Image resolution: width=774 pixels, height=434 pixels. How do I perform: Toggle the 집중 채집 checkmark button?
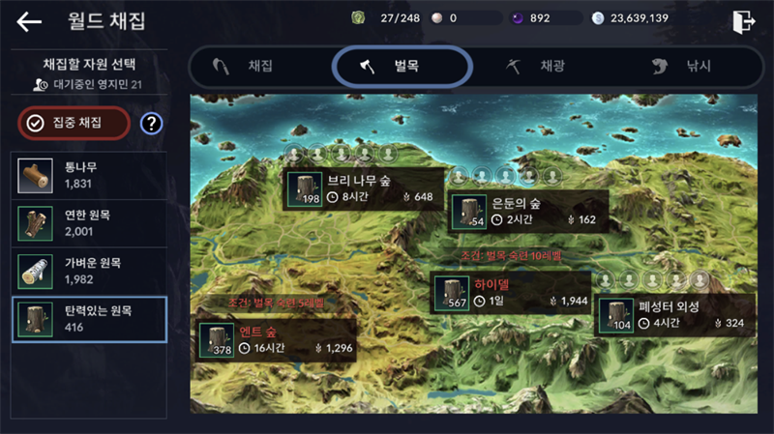coord(74,123)
